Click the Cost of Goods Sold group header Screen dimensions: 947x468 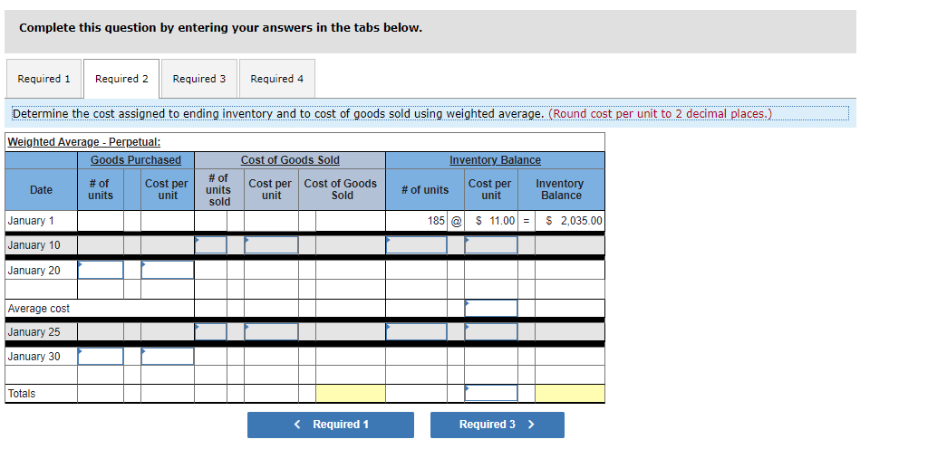290,160
